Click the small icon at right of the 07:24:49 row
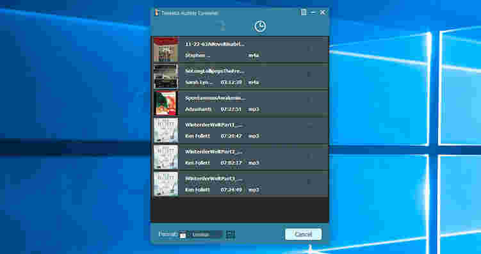 click(309, 182)
